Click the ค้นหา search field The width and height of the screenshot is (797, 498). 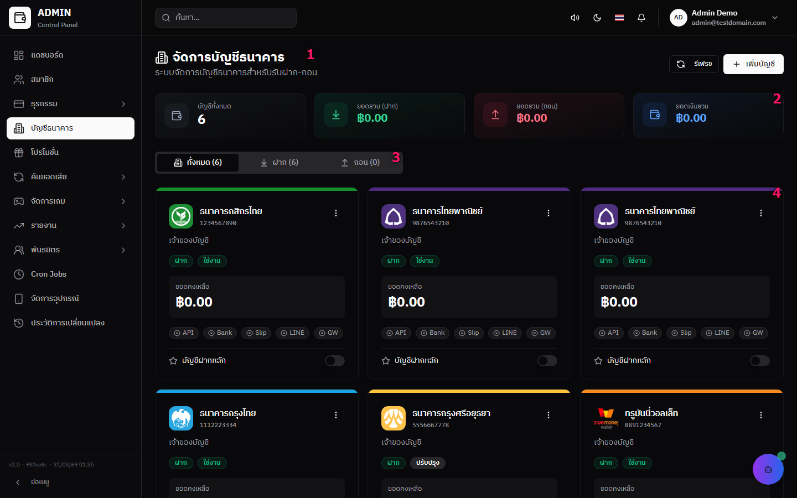tap(226, 18)
